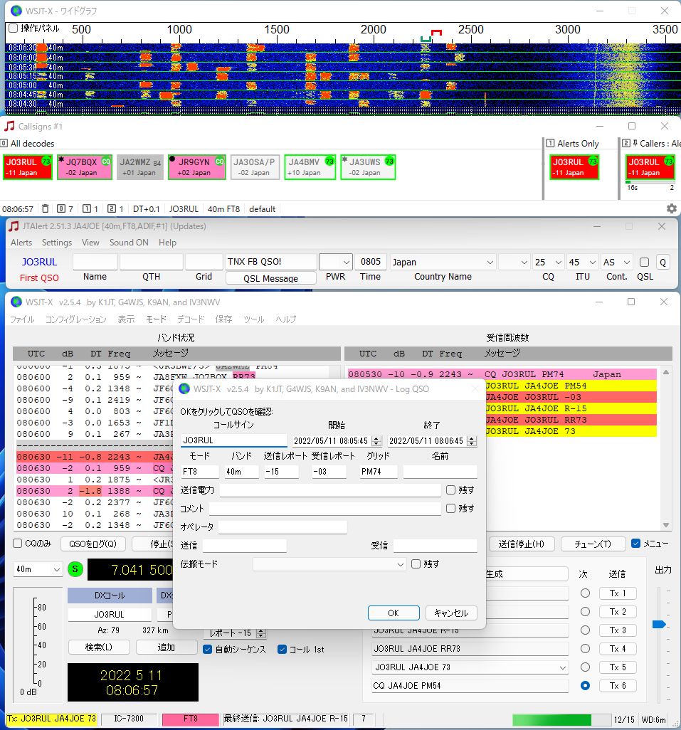The width and height of the screenshot is (681, 730).
Task: Click the DXコール label button
Action: pyautogui.click(x=110, y=596)
